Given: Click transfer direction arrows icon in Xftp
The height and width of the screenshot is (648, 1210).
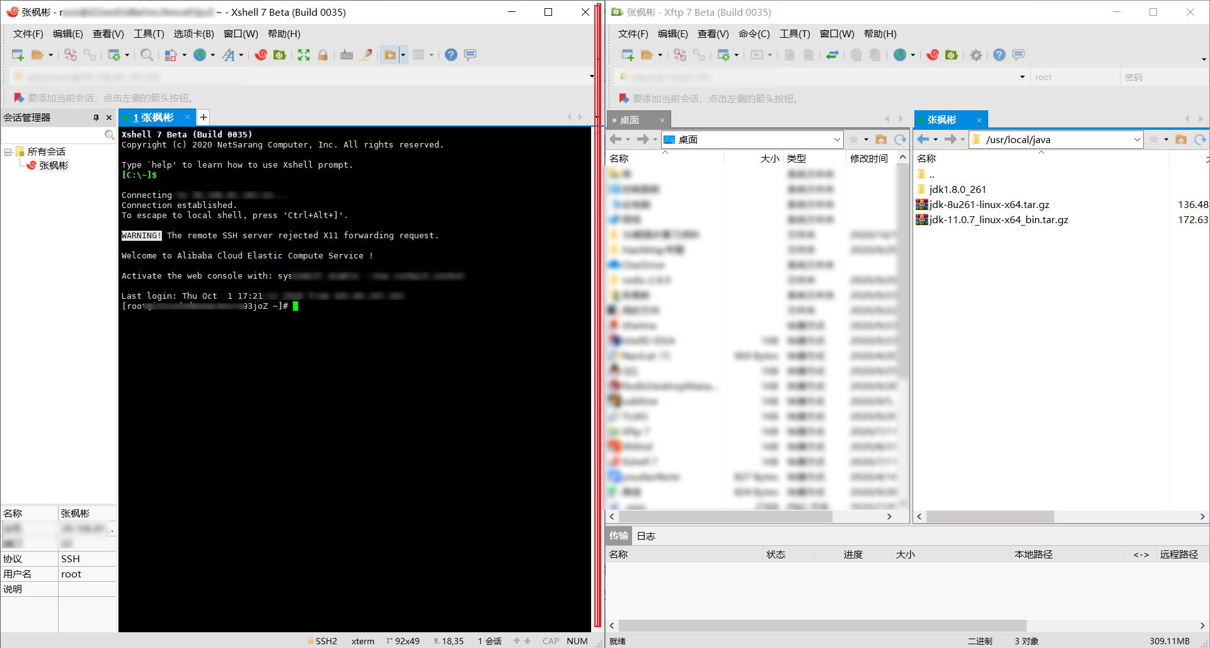Looking at the screenshot, I should pos(833,55).
